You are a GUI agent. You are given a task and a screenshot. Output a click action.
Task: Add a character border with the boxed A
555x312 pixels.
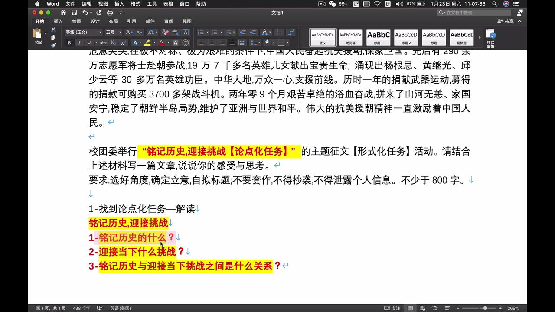tap(186, 32)
